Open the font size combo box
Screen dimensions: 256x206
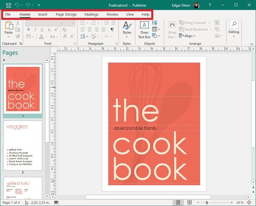(69, 23)
